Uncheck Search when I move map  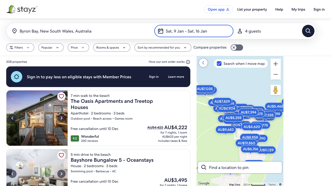point(219,64)
